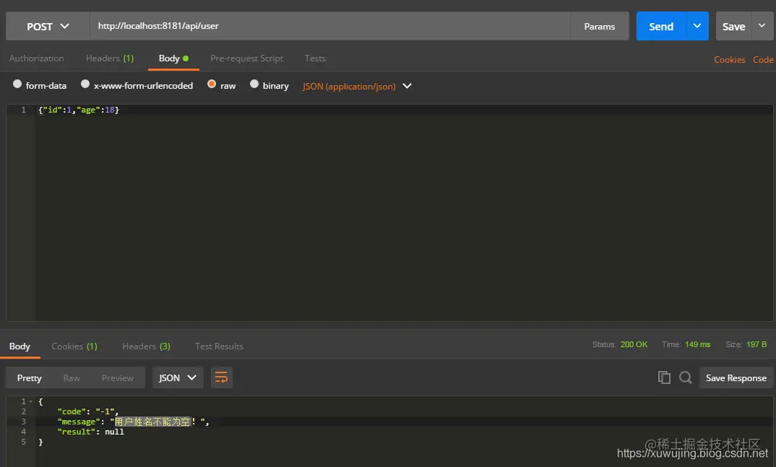Click the Time 149 ms value
The height and width of the screenshot is (467, 776).
click(698, 344)
